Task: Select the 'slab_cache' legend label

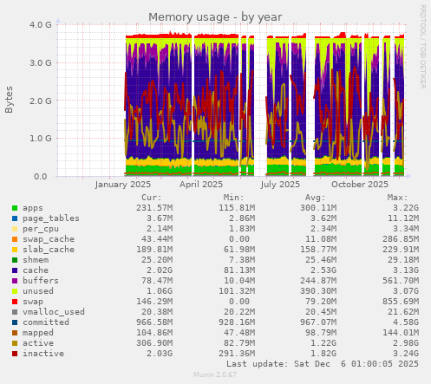Action: 49,250
